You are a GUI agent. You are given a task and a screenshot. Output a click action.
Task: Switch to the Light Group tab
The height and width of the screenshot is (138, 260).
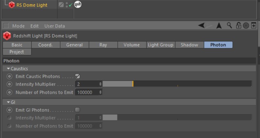click(x=161, y=45)
